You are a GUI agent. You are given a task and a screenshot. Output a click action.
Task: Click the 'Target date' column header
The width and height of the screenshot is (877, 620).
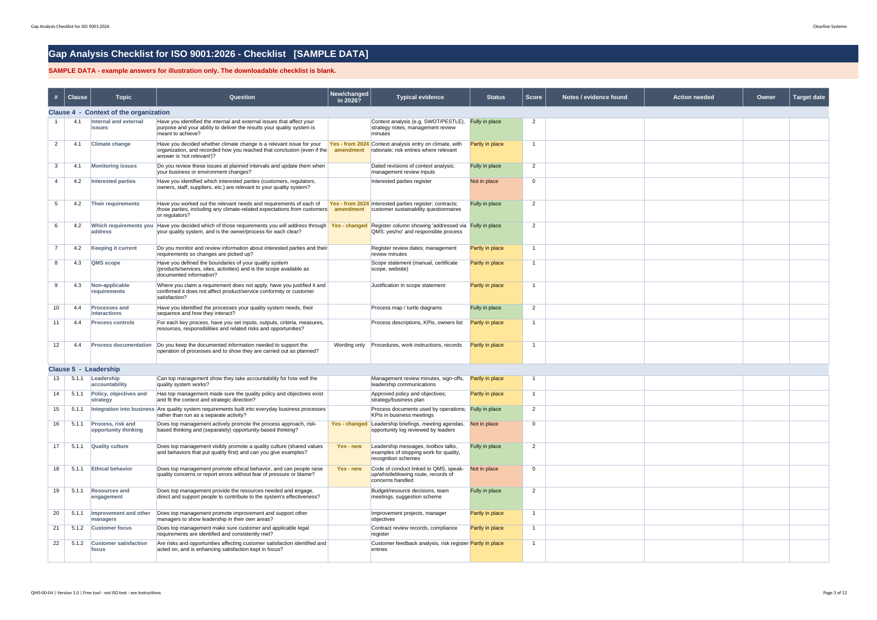809,97
